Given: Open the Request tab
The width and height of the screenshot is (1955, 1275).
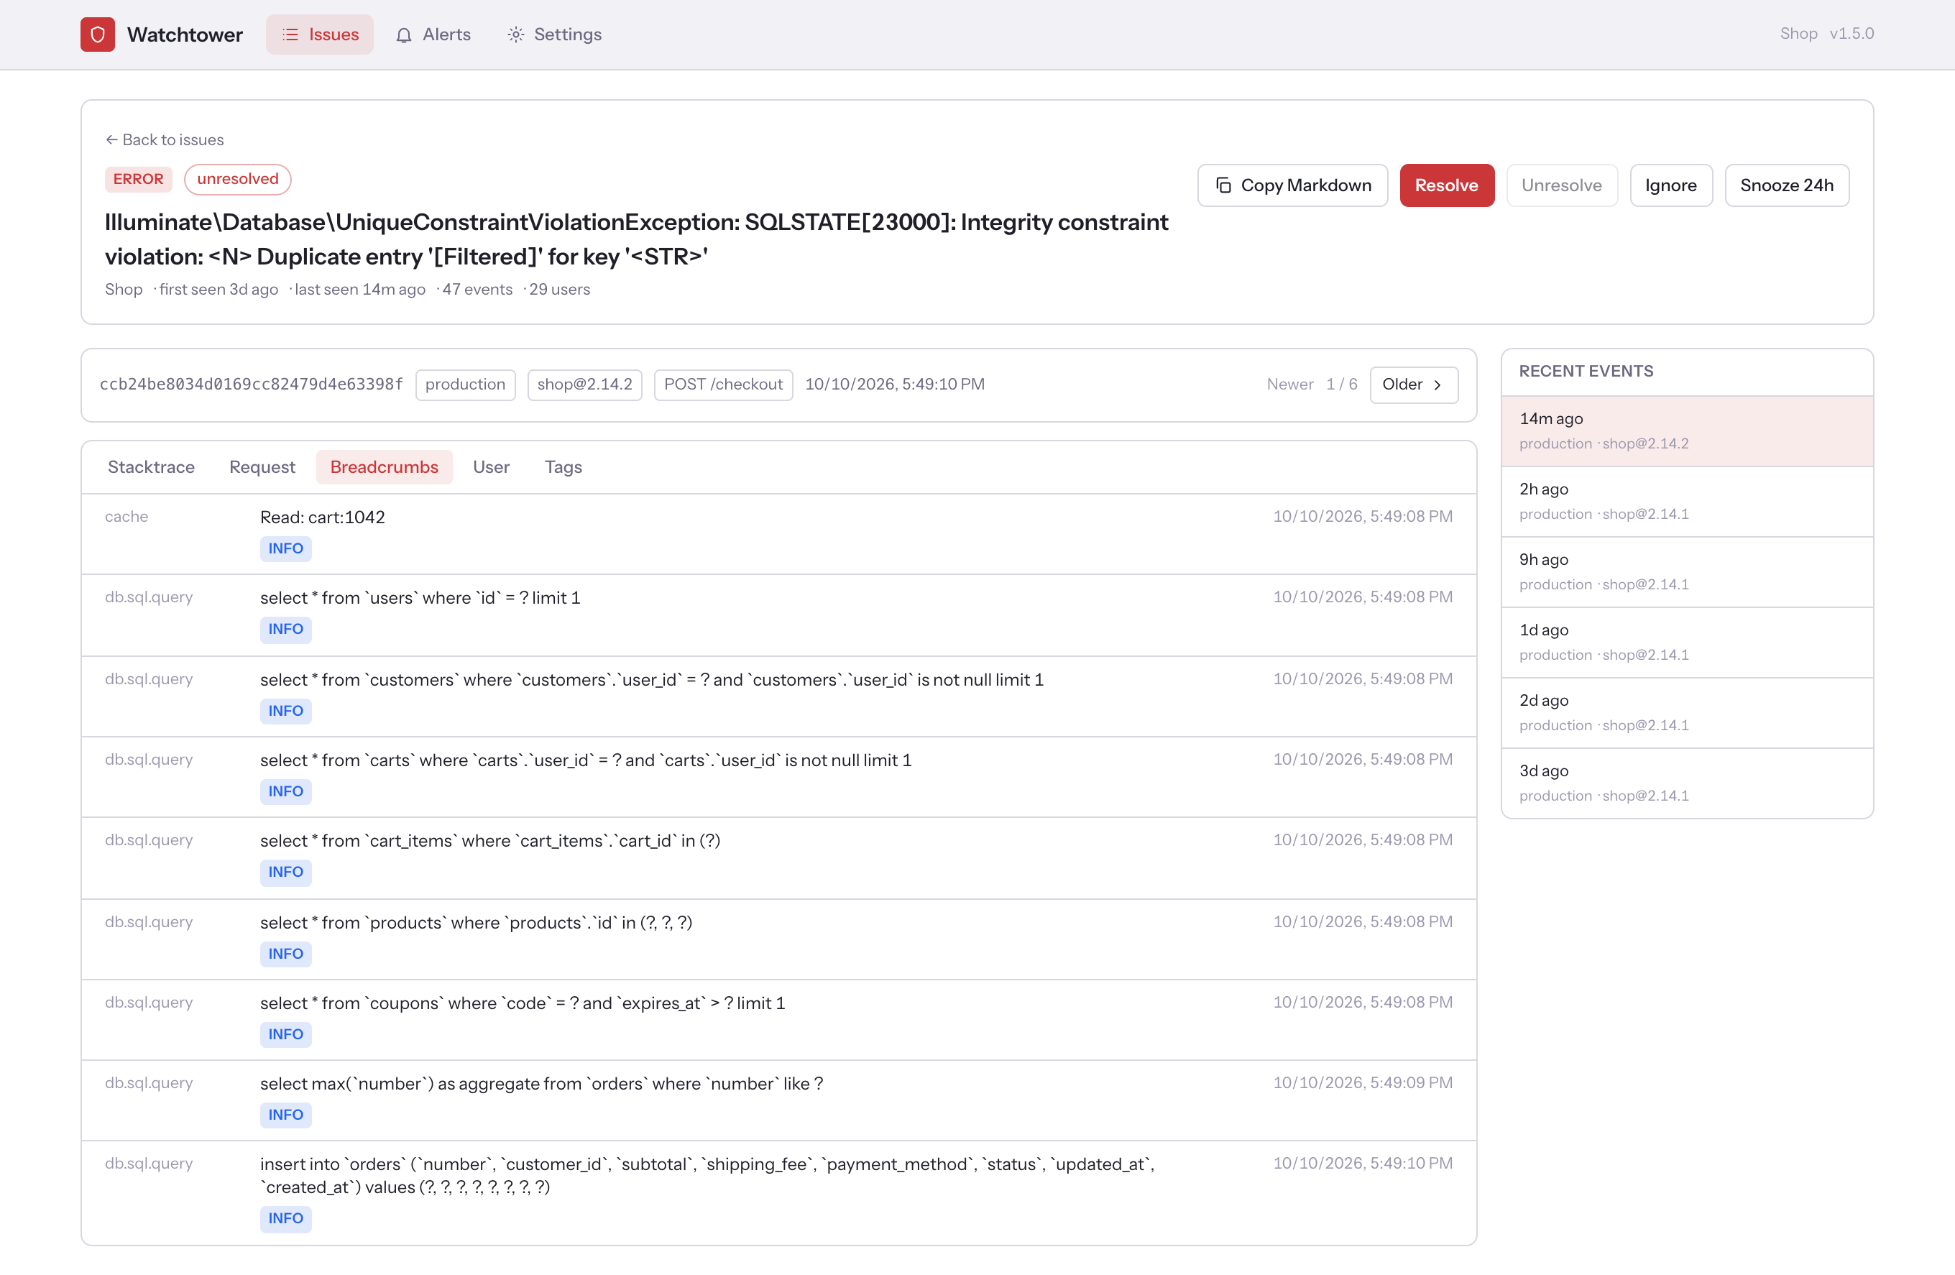Looking at the screenshot, I should (x=262, y=467).
